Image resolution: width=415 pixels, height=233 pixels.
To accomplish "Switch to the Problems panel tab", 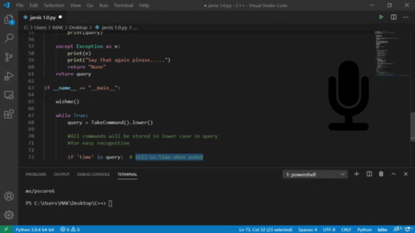I will click(x=36, y=174).
